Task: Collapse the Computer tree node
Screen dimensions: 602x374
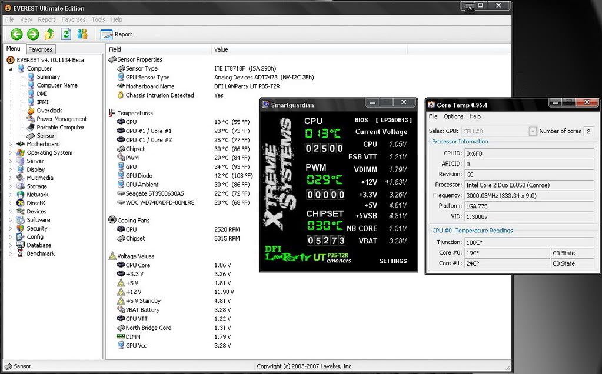Action: pyautogui.click(x=10, y=69)
